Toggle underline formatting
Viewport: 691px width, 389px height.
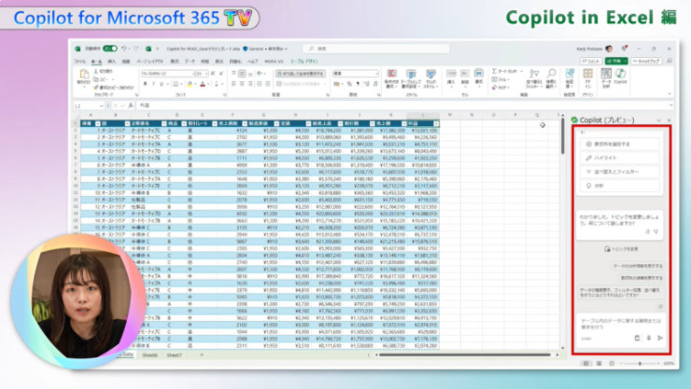162,84
